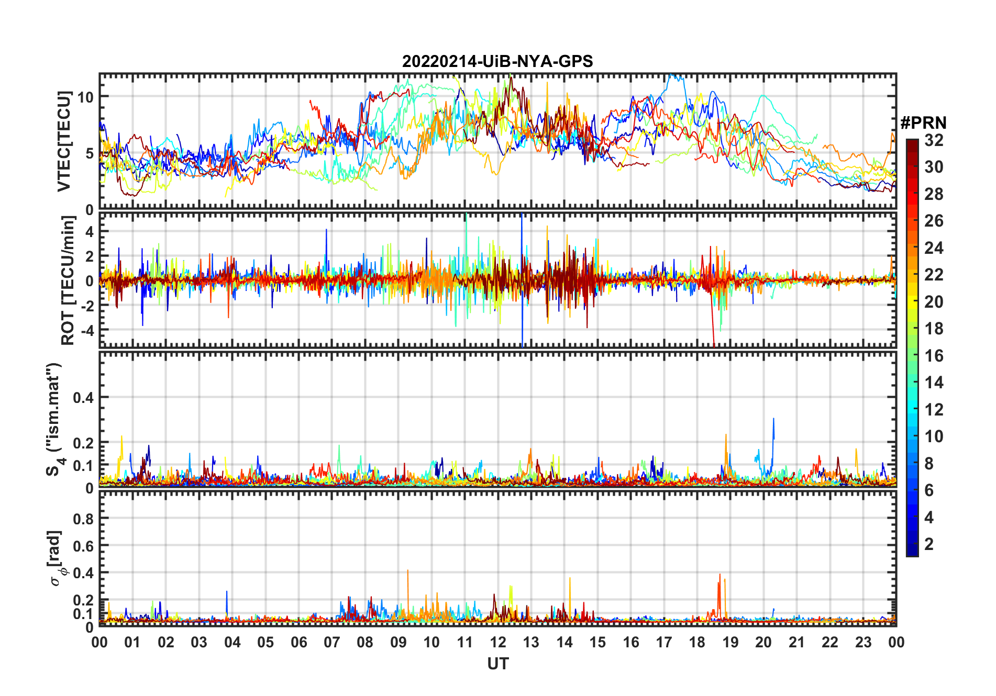This screenshot has height=696, width=996.
Task: Click UT axis tick label 17
Action: click(664, 642)
